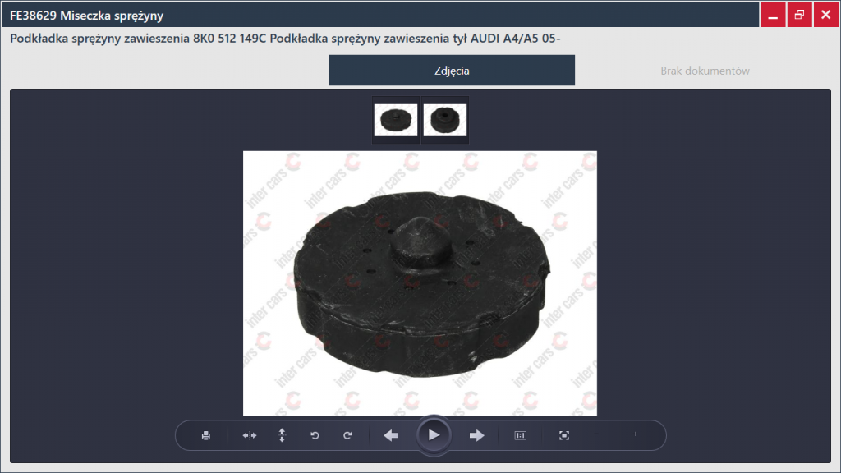Click the 'FE38629 Miseczka sprężyny' title text
Screen dimensions: 841x473
coord(87,16)
